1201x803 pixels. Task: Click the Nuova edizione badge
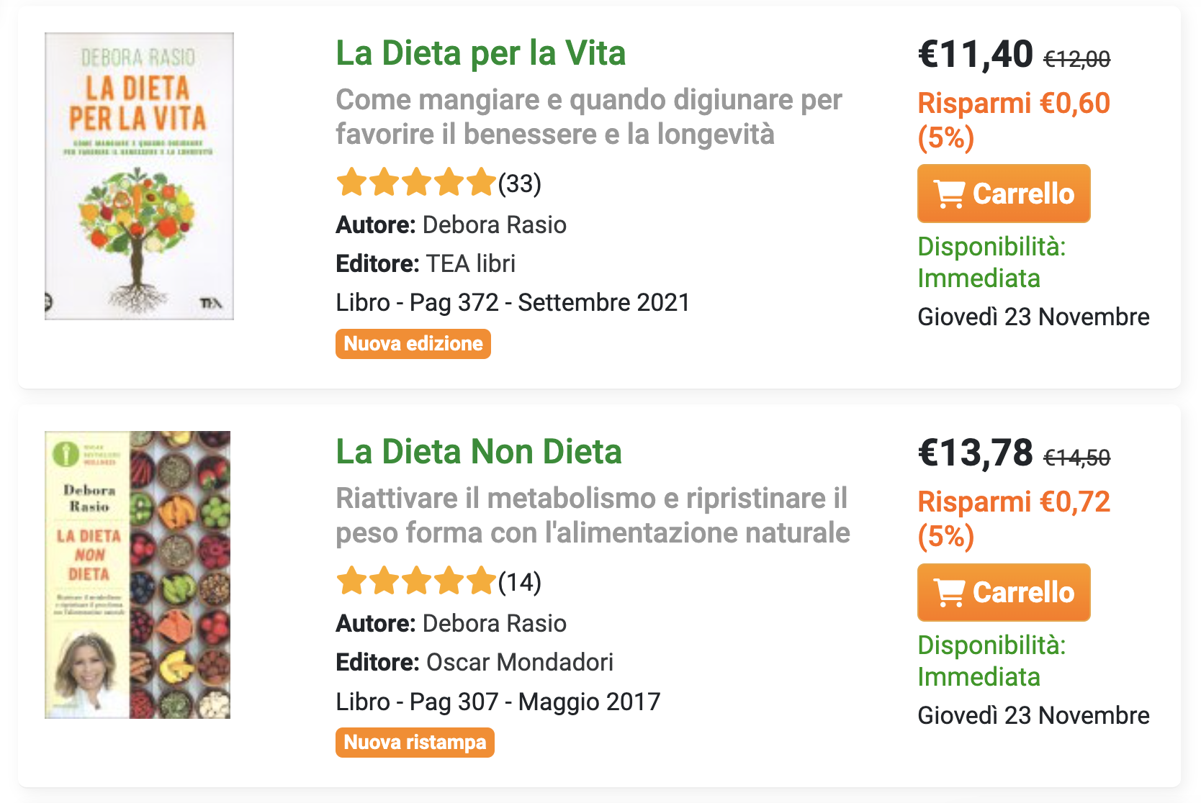[x=413, y=344]
